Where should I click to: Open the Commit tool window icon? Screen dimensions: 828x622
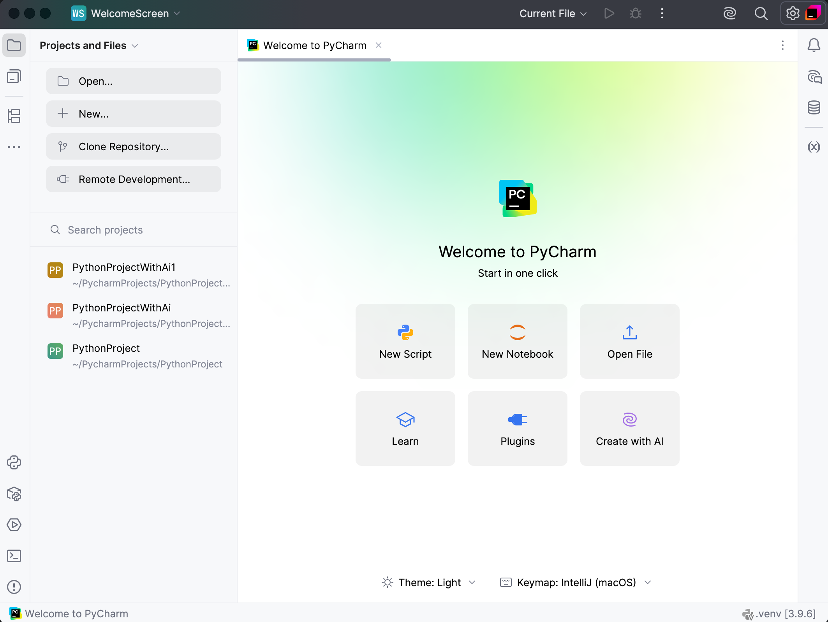[x=14, y=76]
